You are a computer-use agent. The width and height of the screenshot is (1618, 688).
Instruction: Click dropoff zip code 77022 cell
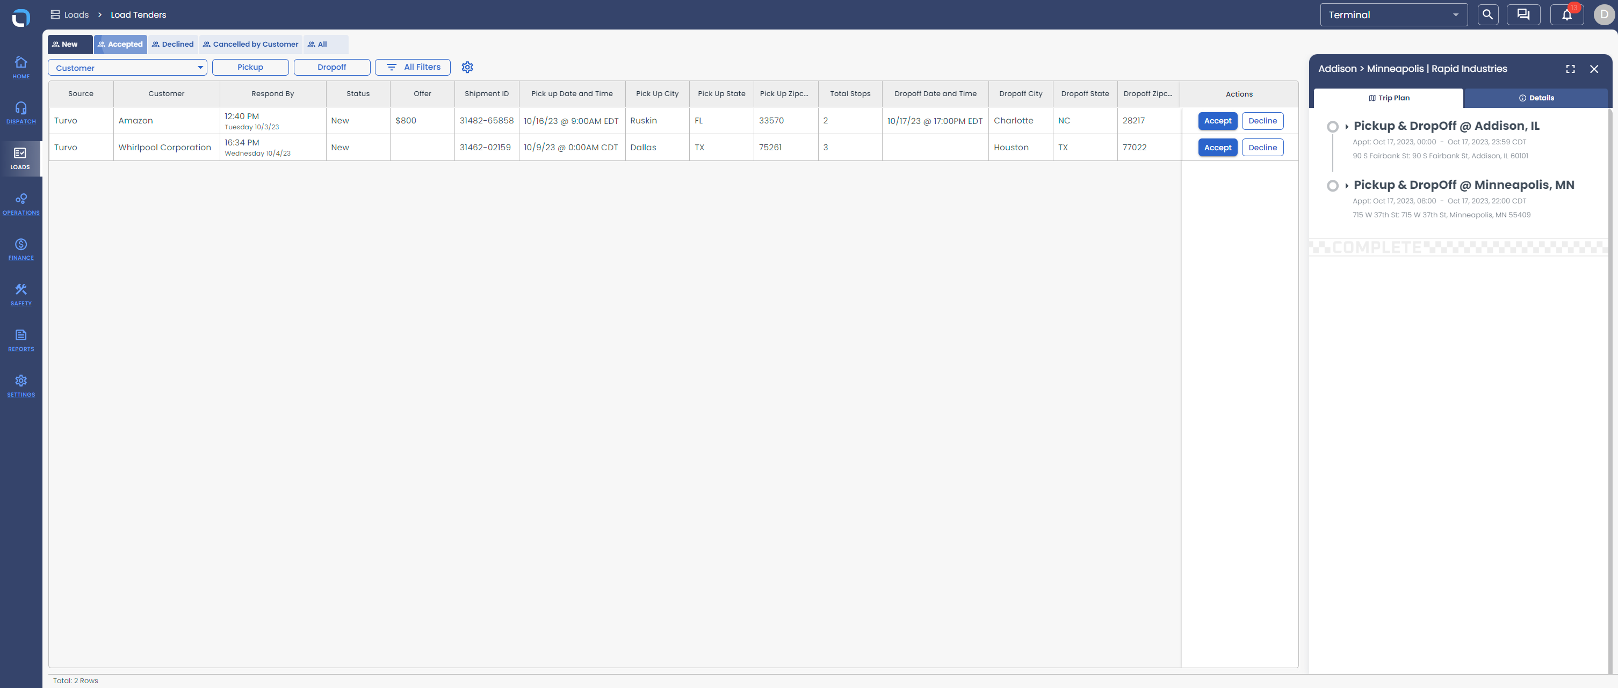click(1149, 148)
